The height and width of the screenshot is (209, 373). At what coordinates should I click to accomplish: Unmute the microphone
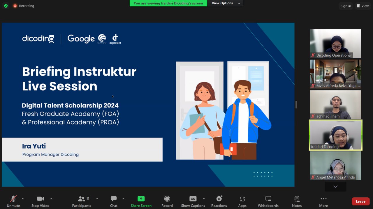click(13, 201)
